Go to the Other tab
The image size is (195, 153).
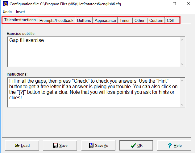pos(139,20)
